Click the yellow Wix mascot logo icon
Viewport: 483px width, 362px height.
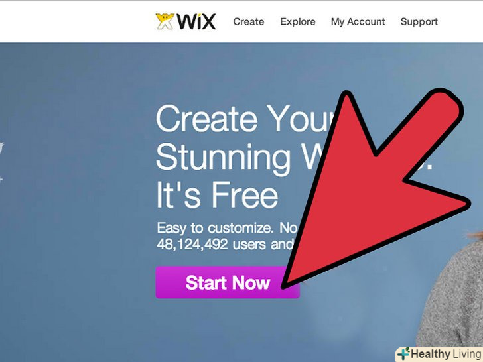pyautogui.click(x=165, y=21)
